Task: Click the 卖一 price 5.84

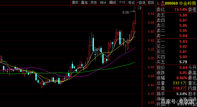Action: click(x=183, y=36)
